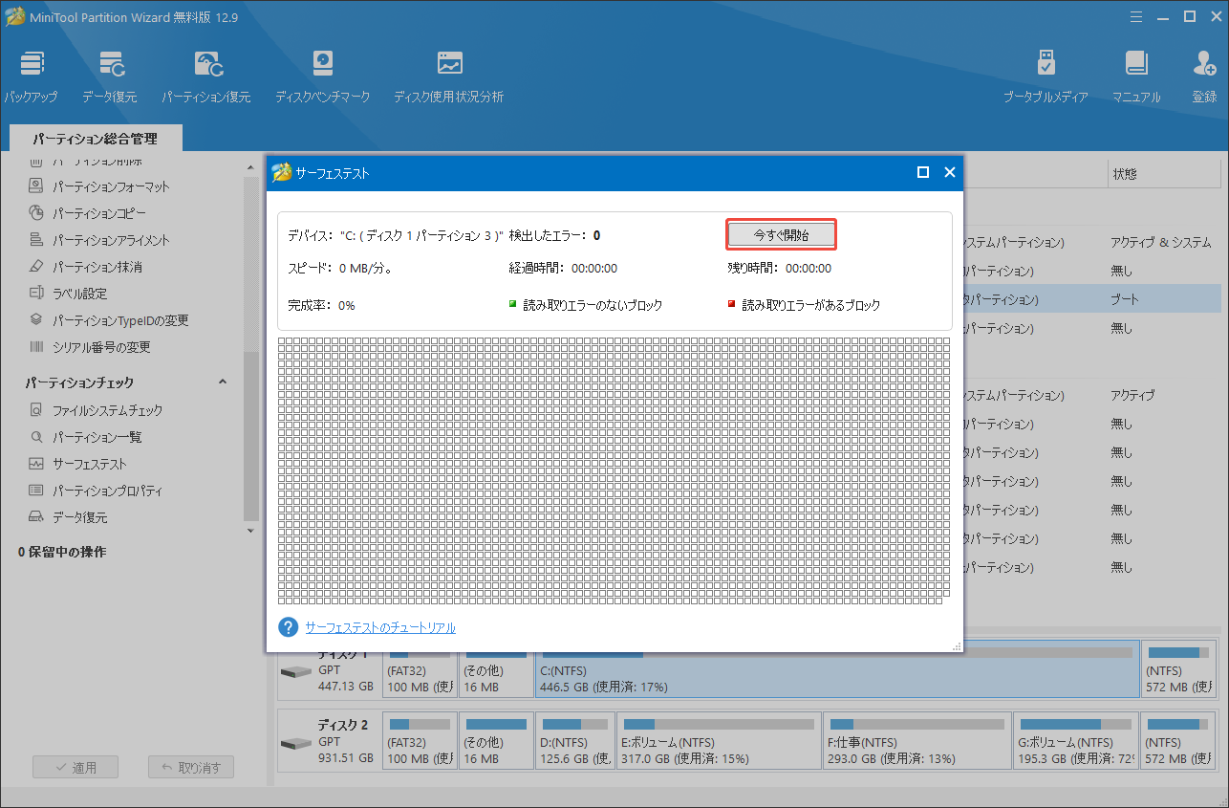Click the ディスク 2 drive icon
Screen dimensions: 1229x808
(x=296, y=744)
